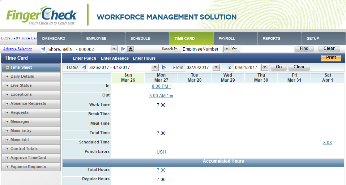Go to previous employee with left arrow
The width and height of the screenshot is (346, 185).
(x=43, y=49)
